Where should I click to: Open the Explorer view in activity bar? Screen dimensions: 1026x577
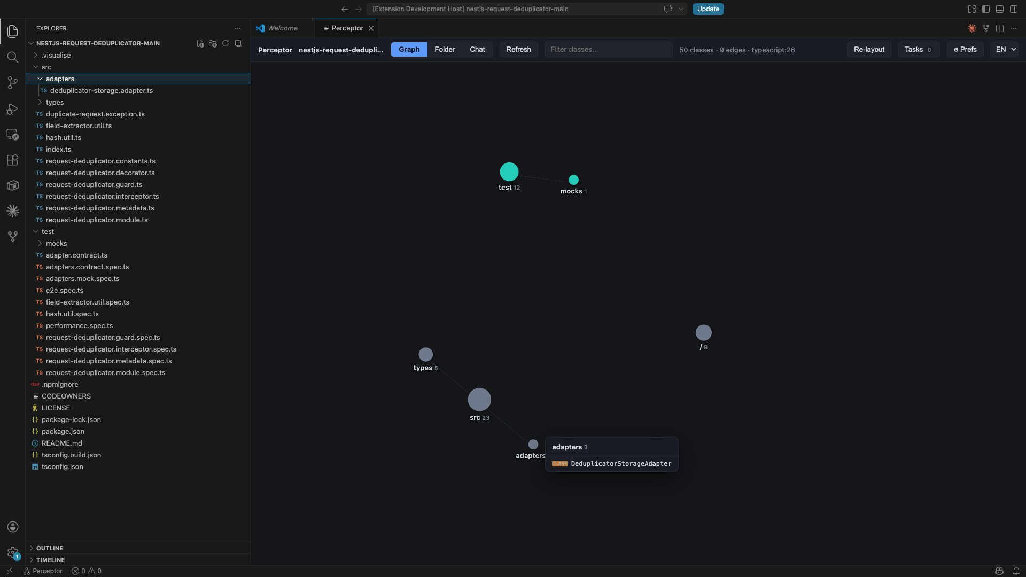point(13,32)
